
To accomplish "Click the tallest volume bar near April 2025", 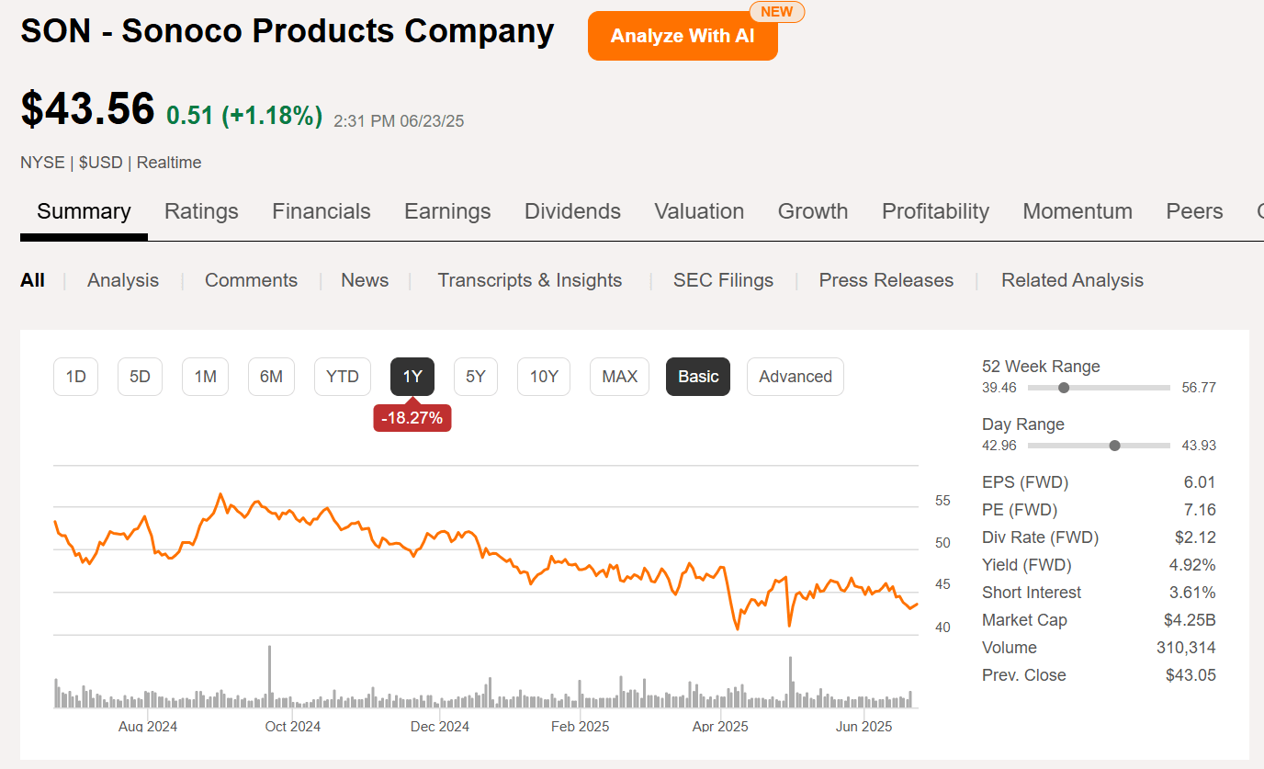I will point(790,680).
